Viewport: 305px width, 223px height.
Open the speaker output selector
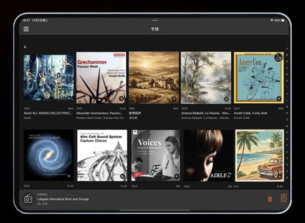(283, 199)
